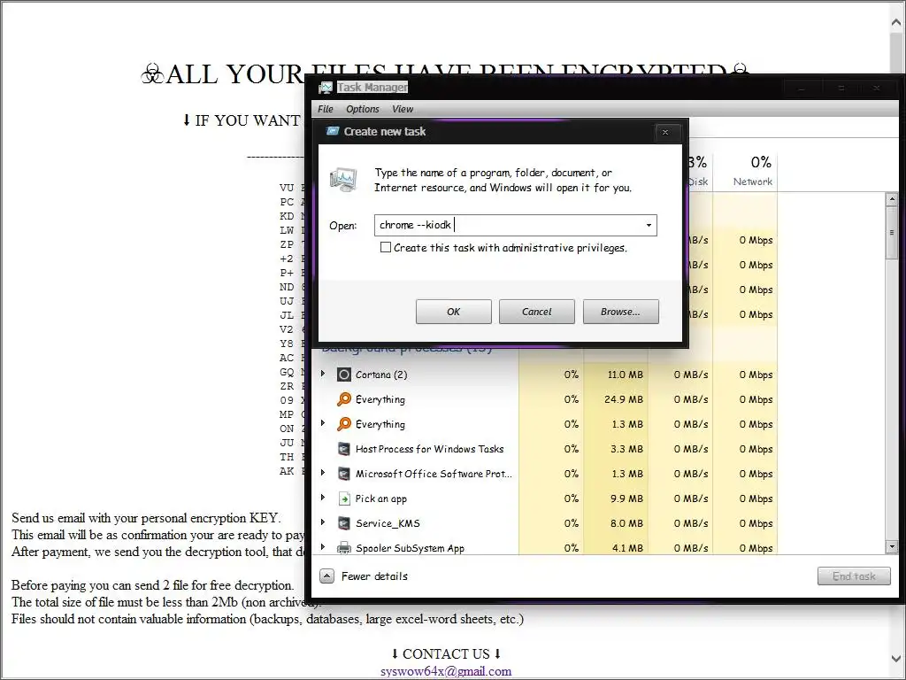Close the Create new task dialog
This screenshot has width=906, height=680.
(x=665, y=133)
